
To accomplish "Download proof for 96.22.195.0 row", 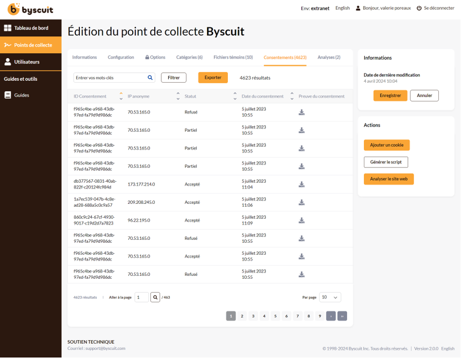I will click(301, 221).
